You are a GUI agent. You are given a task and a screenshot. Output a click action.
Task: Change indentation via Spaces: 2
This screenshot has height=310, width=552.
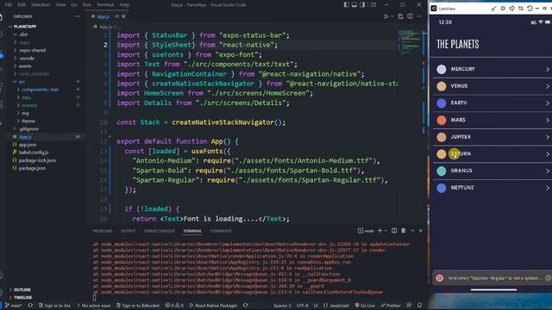pyautogui.click(x=282, y=306)
